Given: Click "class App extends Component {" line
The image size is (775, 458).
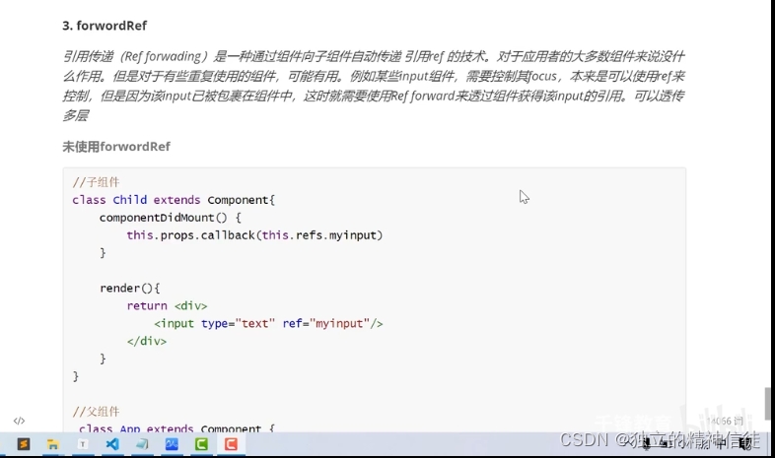Looking at the screenshot, I should tap(176, 428).
